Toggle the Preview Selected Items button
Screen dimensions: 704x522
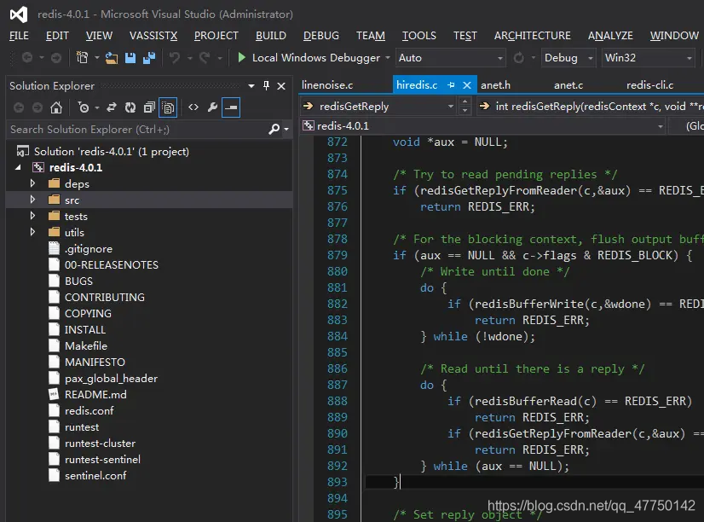tap(231, 107)
